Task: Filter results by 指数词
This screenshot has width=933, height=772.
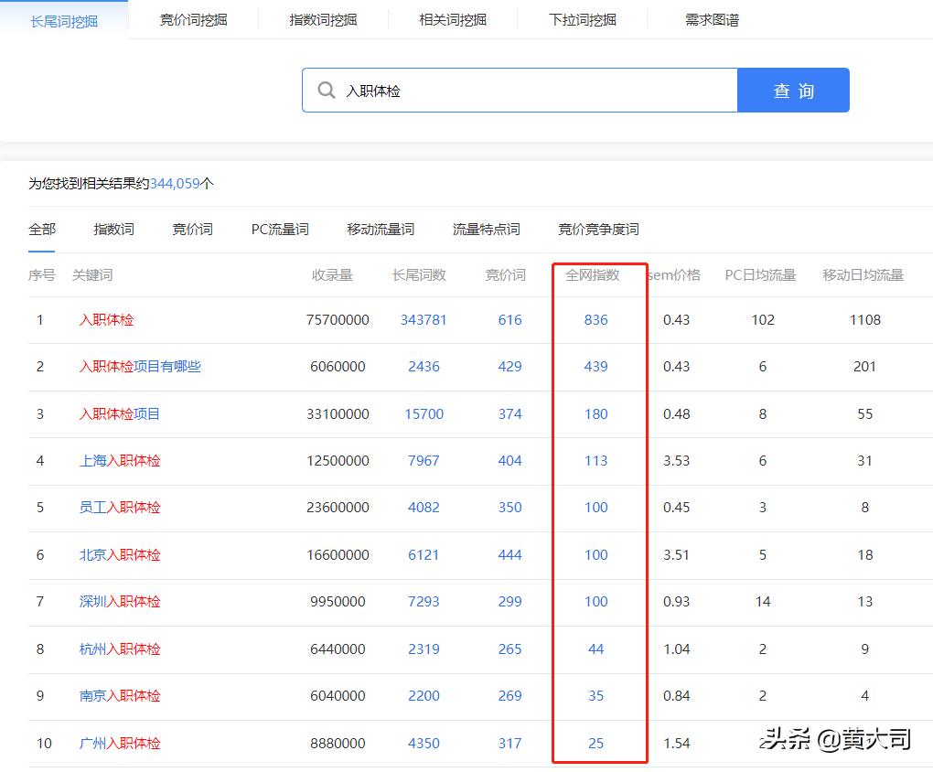Action: [112, 229]
